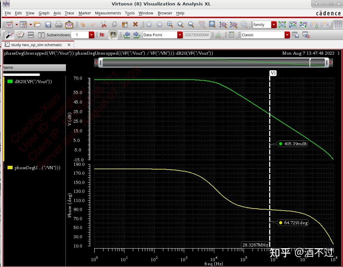Jump to previous data point with left arrow
The image size is (343, 267).
pos(127,35)
